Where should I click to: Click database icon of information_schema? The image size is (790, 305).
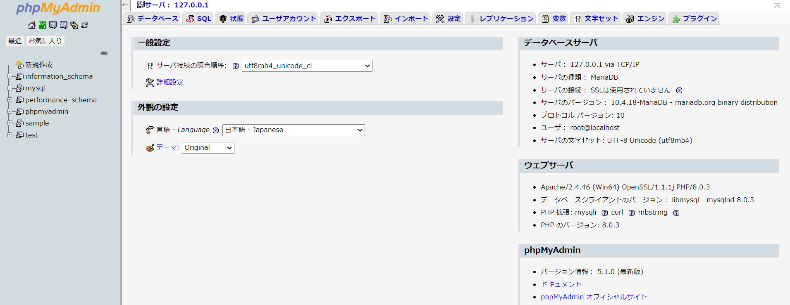(20, 76)
